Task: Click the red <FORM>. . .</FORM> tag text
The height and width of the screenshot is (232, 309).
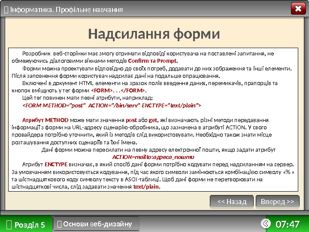Action: click(x=118, y=91)
